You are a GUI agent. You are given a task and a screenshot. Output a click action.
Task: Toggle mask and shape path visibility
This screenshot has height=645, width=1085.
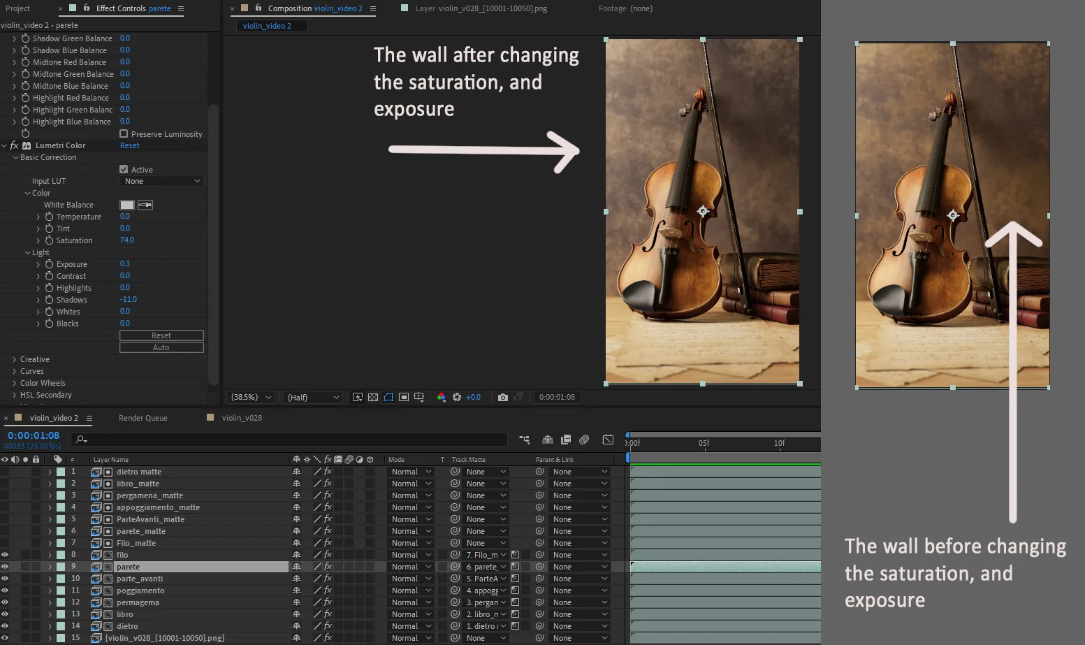coord(388,397)
